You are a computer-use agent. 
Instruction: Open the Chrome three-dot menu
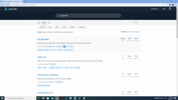pyautogui.click(x=176, y=5)
